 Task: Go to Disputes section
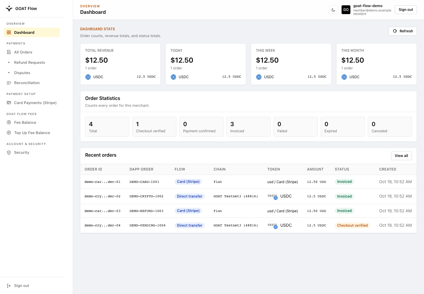point(32,73)
